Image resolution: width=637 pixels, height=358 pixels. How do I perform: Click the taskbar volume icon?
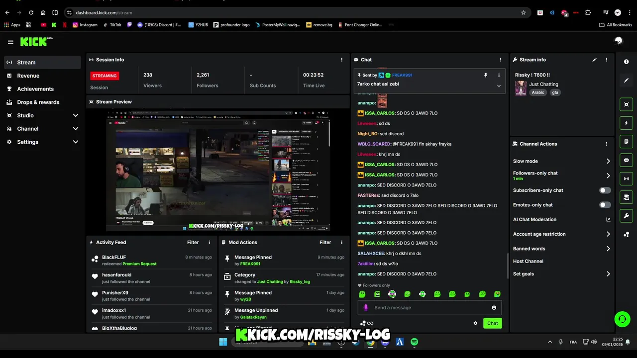coord(593,342)
